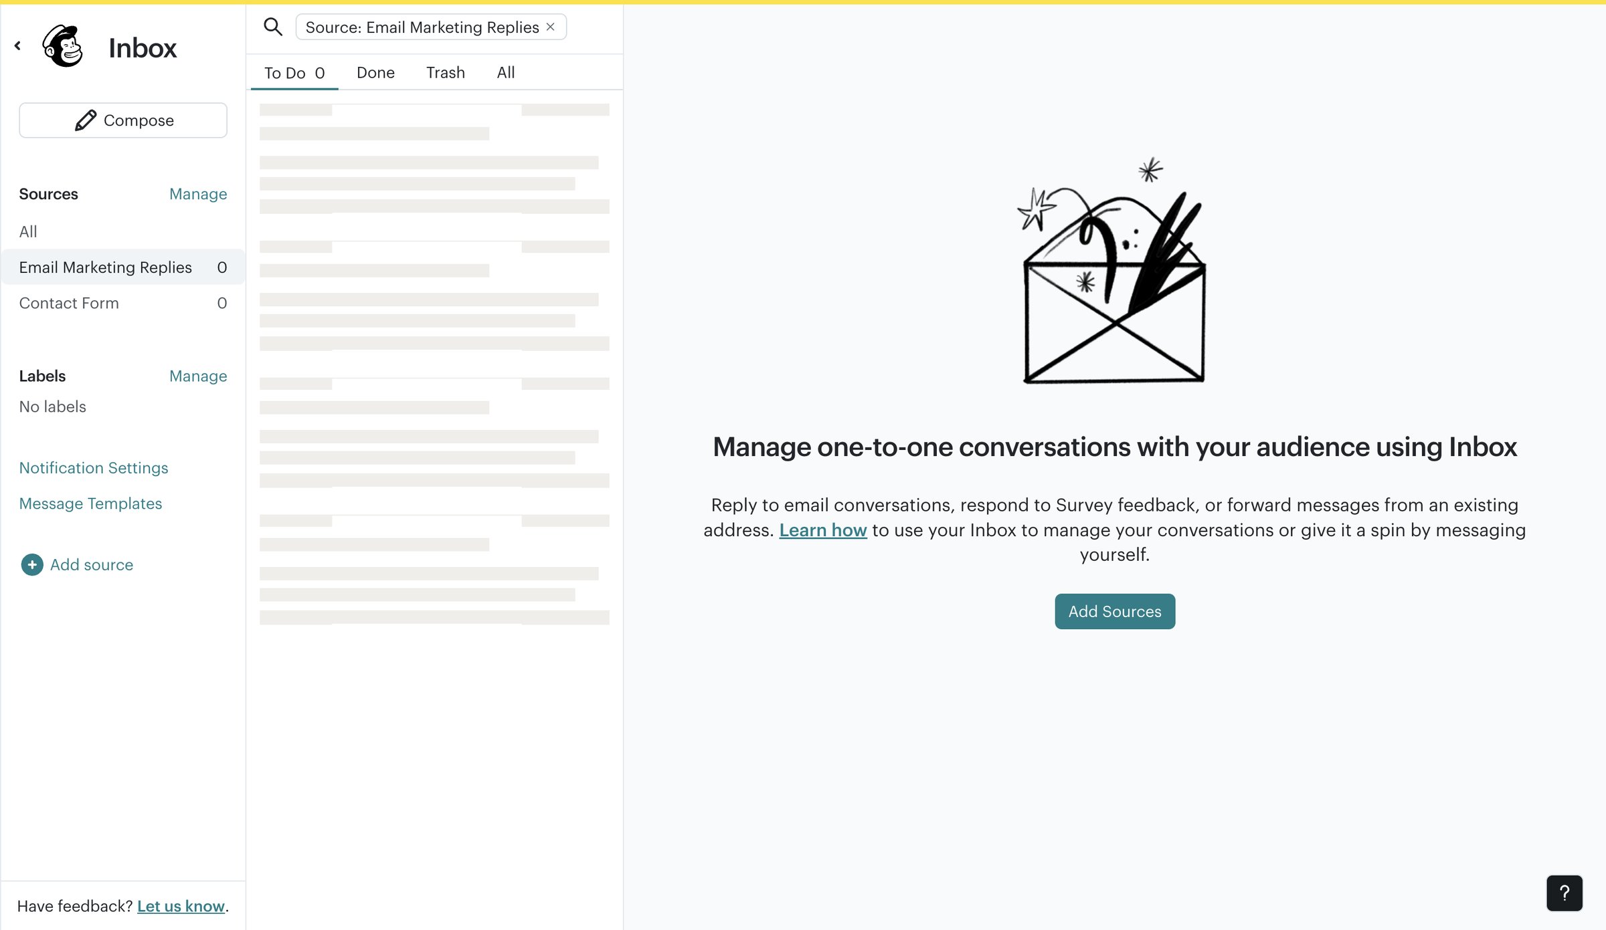This screenshot has width=1606, height=930.
Task: Click the search magnifier icon
Action: [x=273, y=27]
